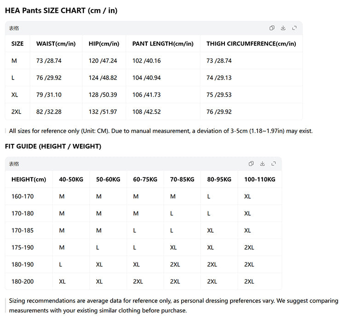Click 2XL under 60-75KG in 180-200 row

[138, 282]
